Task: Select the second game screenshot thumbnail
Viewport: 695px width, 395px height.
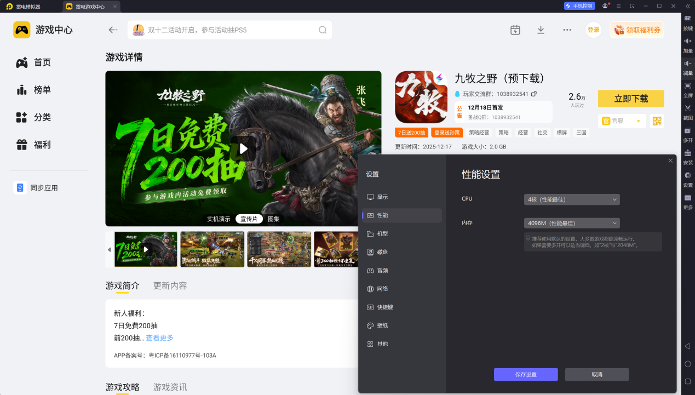Action: (x=212, y=249)
